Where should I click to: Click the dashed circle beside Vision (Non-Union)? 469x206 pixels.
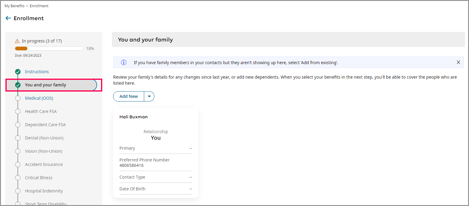[18, 151]
